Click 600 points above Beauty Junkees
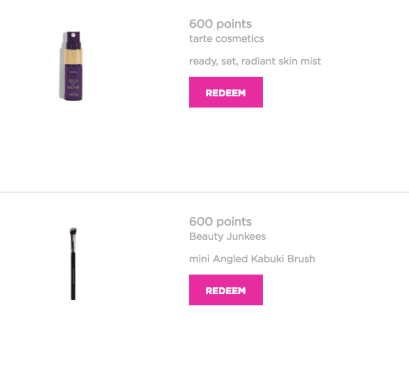 (220, 221)
